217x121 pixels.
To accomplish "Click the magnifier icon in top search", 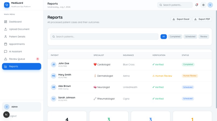I will coord(161,5).
